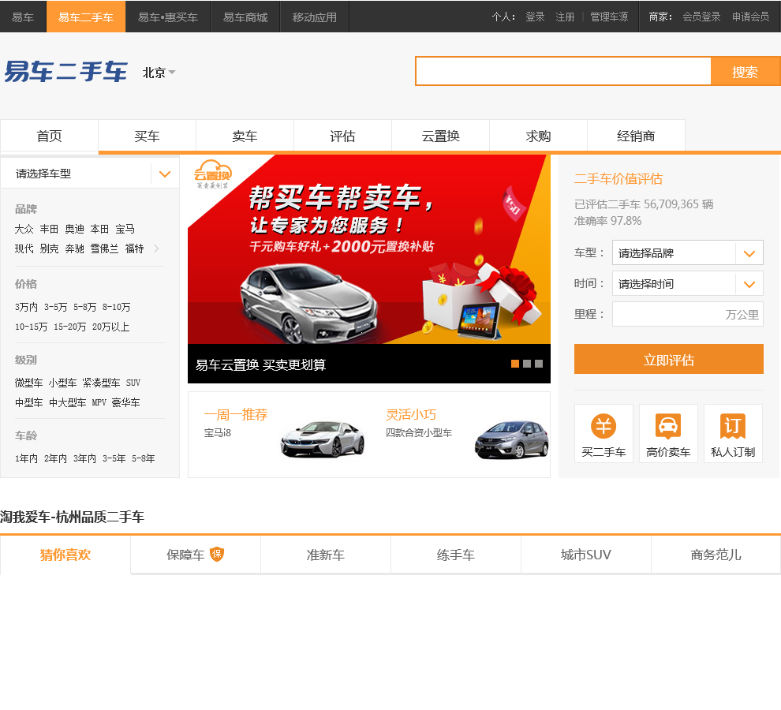
Task: Filter by car age 3-5年
Action: tap(114, 458)
